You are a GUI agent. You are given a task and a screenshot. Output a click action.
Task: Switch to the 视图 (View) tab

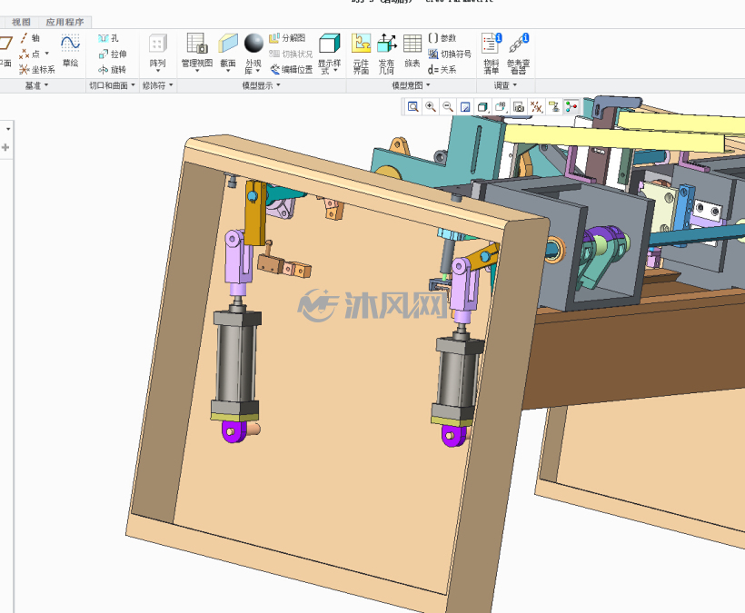(21, 22)
